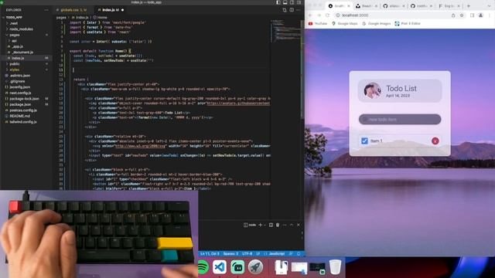Open package.json in the Explorer
The width and height of the screenshot is (495, 278).
point(20,104)
